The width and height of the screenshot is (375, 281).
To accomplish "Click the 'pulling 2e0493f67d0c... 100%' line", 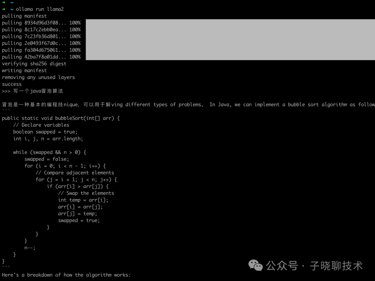I will coord(41,43).
